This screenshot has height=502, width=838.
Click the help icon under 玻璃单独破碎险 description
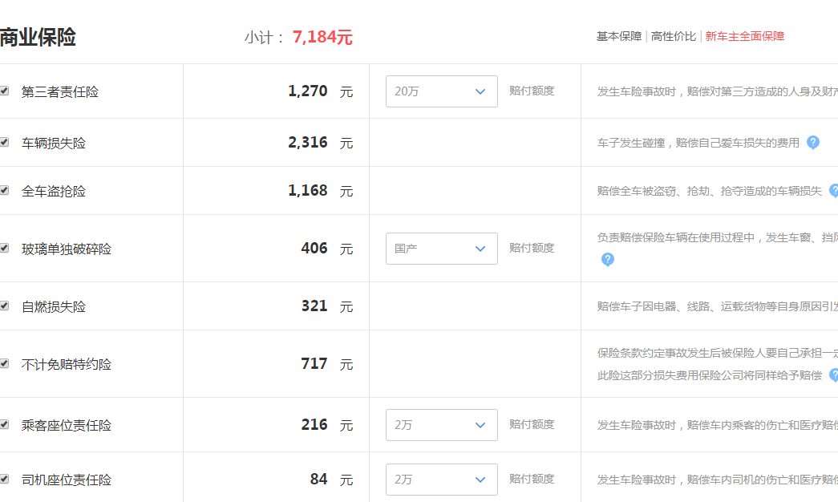pos(608,259)
